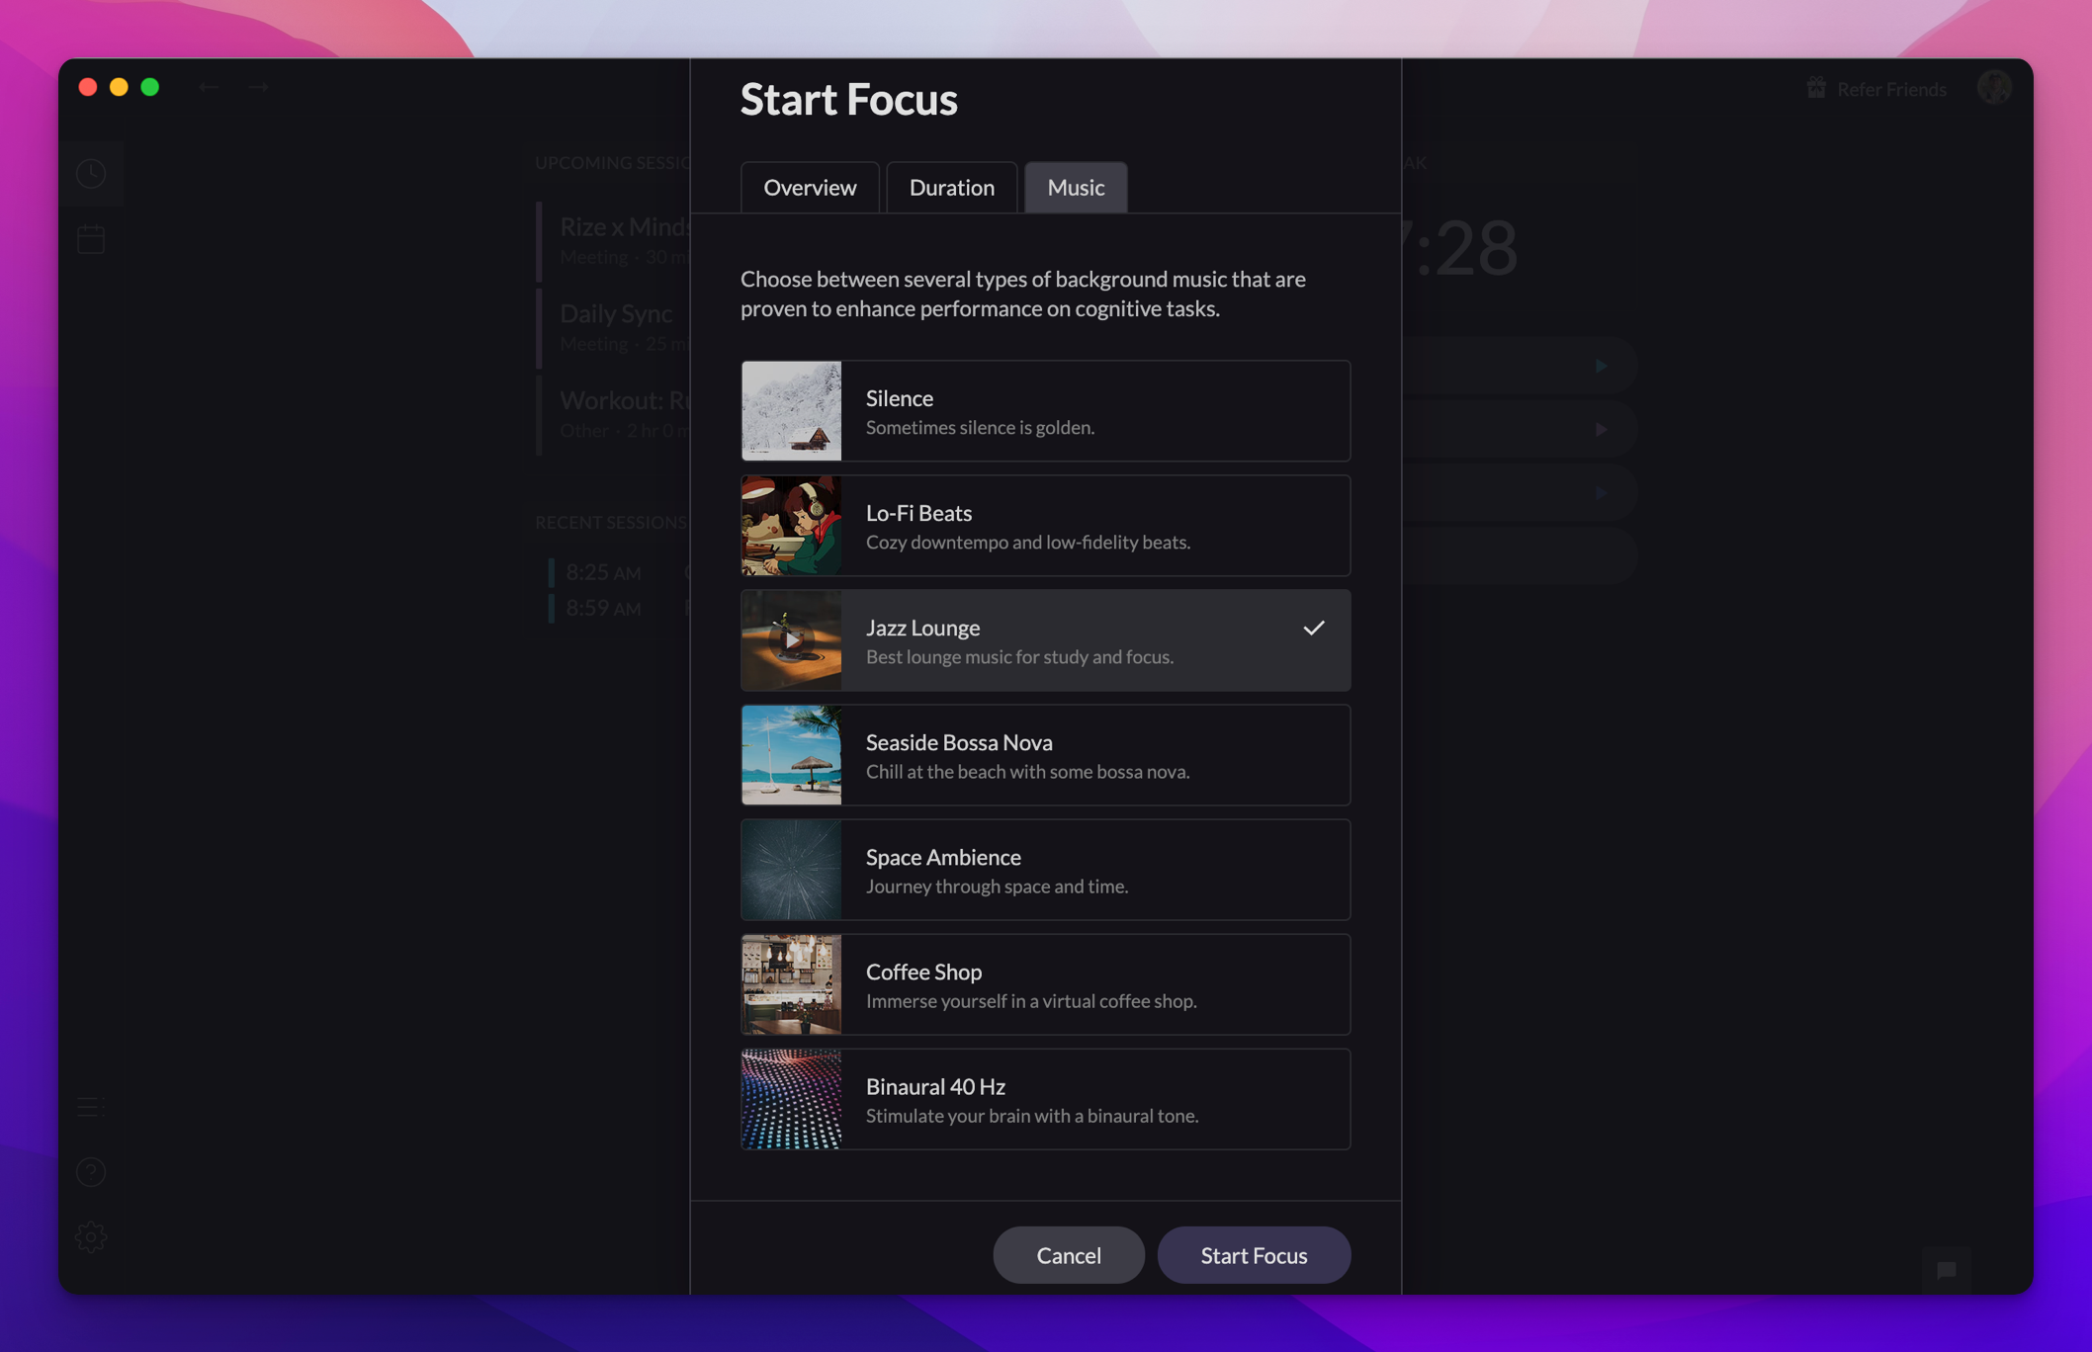Select the Jazz Lounge option
The image size is (2092, 1352).
(x=1045, y=640)
